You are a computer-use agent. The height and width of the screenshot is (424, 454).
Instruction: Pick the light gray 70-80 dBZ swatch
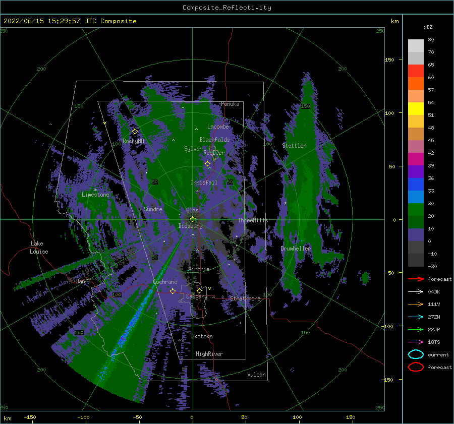[x=416, y=46]
